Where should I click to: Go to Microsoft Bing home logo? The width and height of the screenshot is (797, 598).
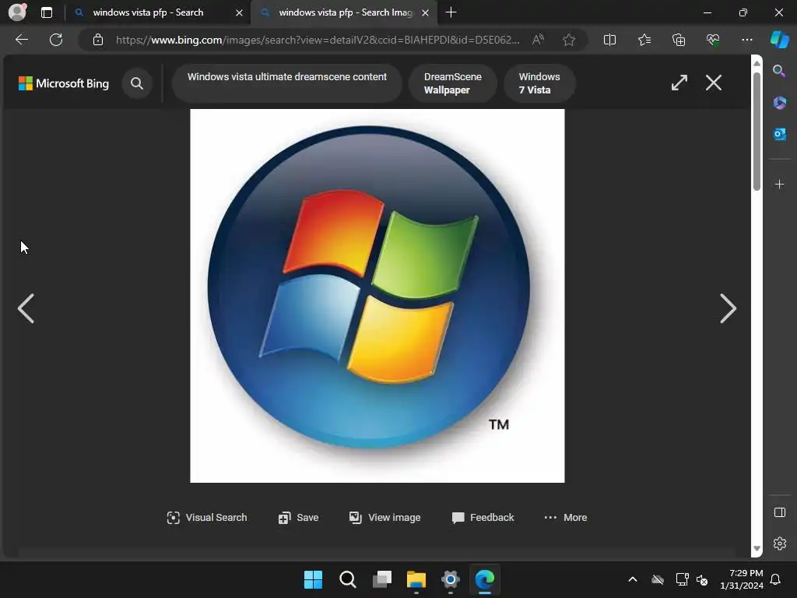click(64, 83)
